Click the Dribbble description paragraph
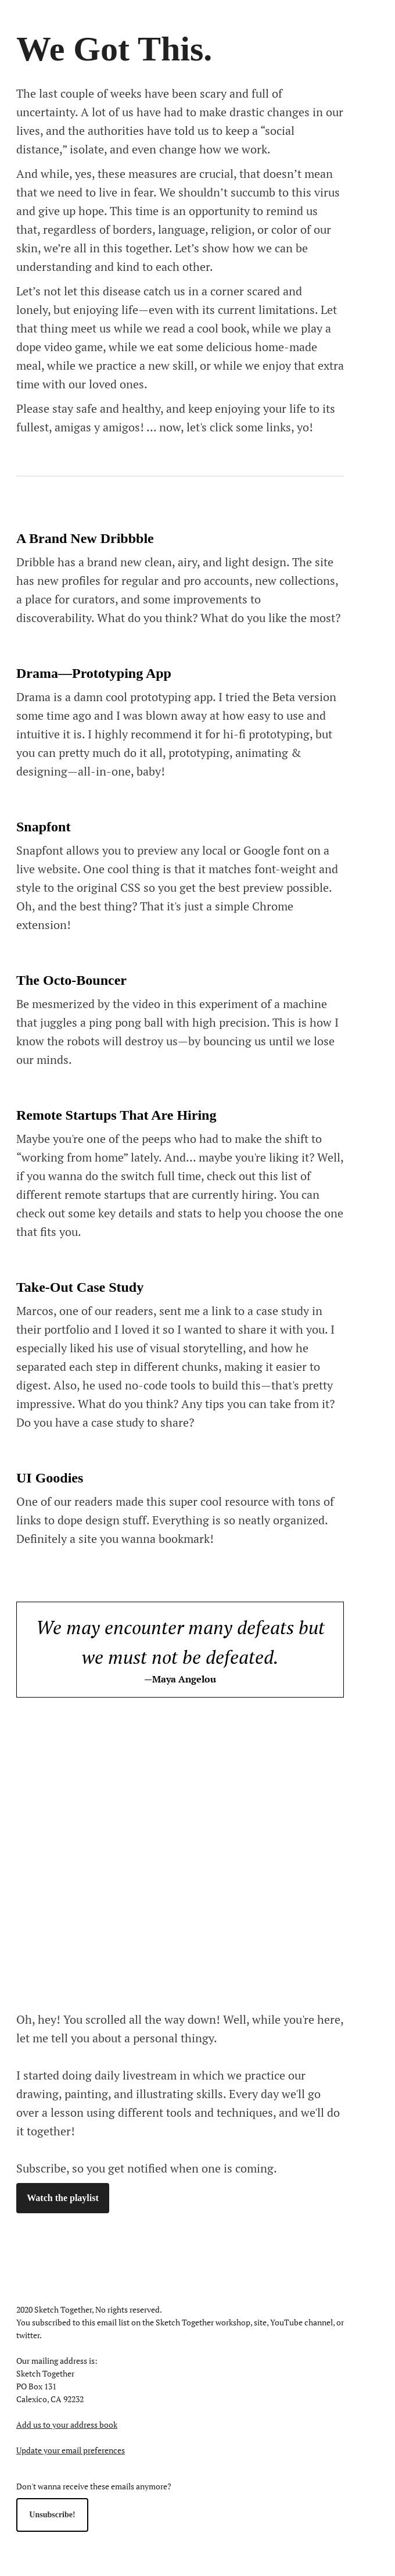395x2576 pixels. [x=179, y=590]
